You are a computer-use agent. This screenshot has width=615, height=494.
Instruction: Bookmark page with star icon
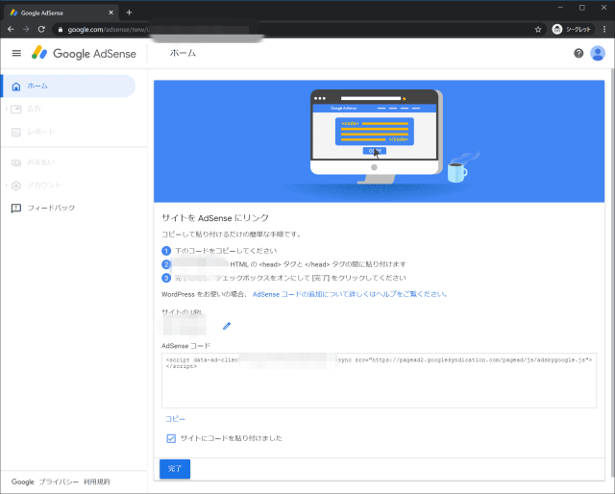point(538,30)
